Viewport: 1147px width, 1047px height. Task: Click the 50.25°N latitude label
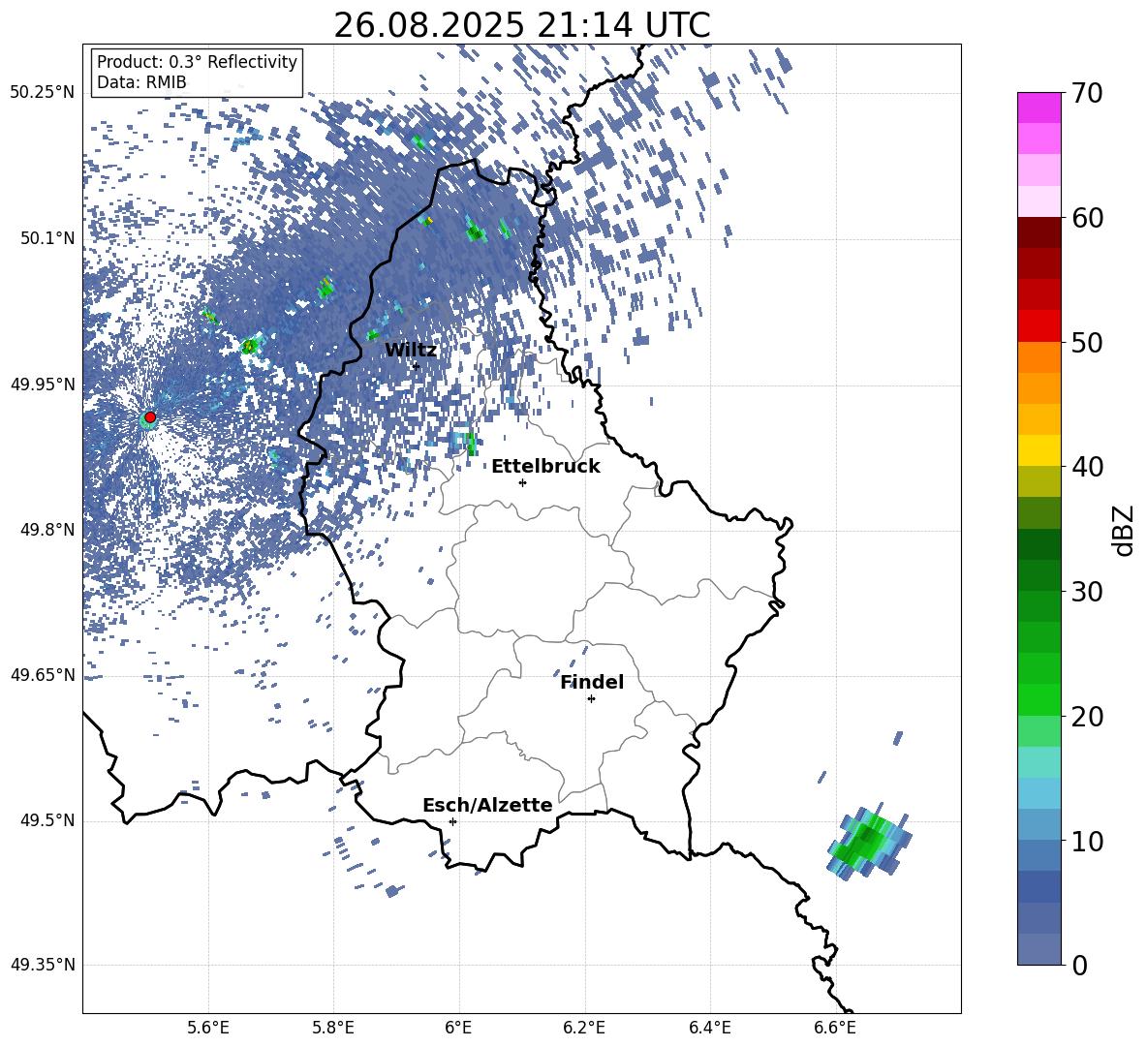[x=43, y=93]
